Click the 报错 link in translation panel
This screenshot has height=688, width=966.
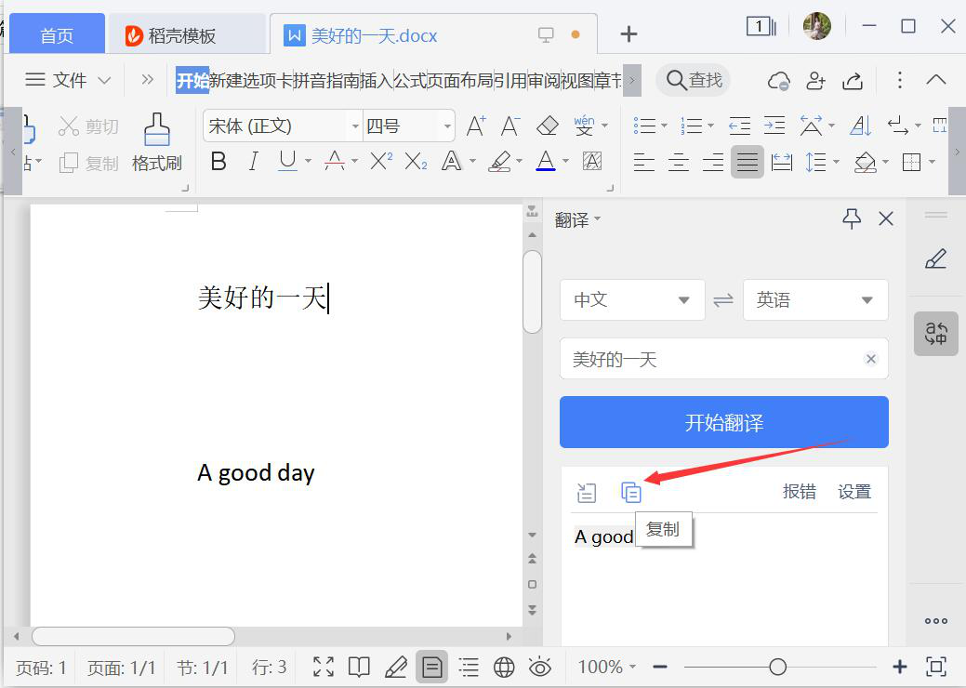(799, 492)
